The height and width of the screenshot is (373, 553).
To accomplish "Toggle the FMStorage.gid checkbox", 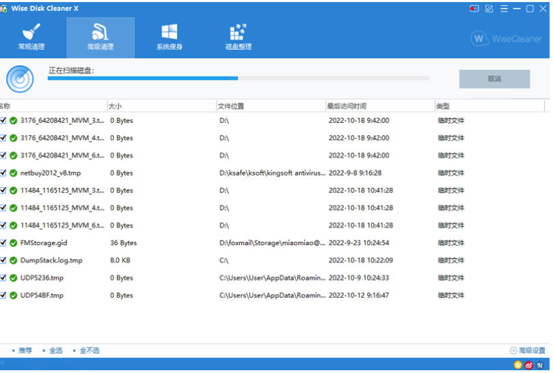I will point(3,243).
